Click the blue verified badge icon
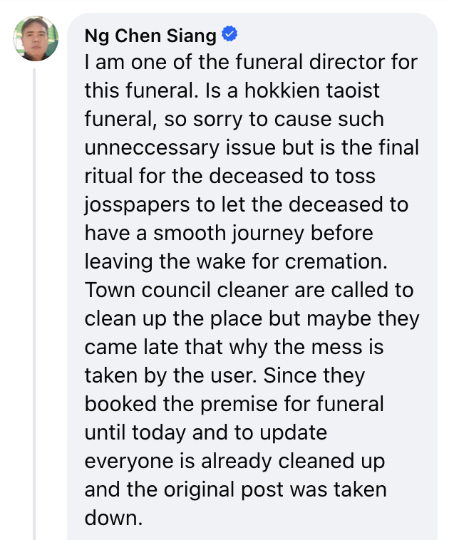 [229, 33]
